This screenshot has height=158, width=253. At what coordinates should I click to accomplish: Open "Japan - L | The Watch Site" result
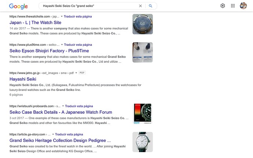[35, 23]
